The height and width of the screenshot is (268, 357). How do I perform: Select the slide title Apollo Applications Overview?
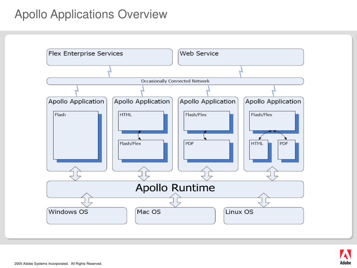(91, 14)
